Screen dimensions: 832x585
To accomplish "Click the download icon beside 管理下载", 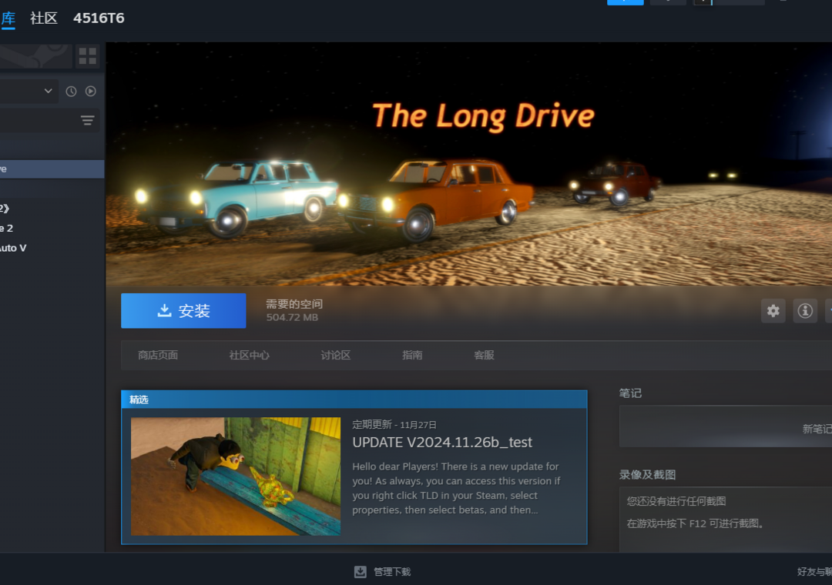I will (360, 572).
